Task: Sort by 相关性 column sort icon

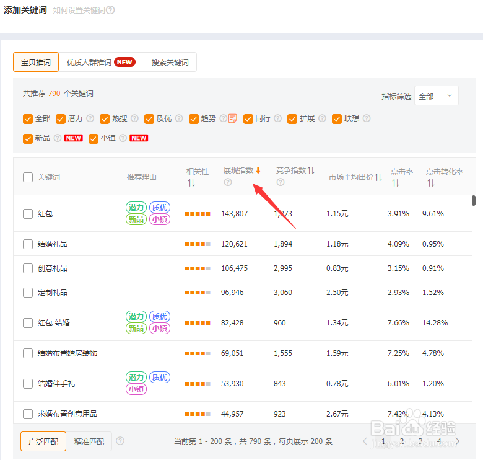Action: tap(191, 183)
